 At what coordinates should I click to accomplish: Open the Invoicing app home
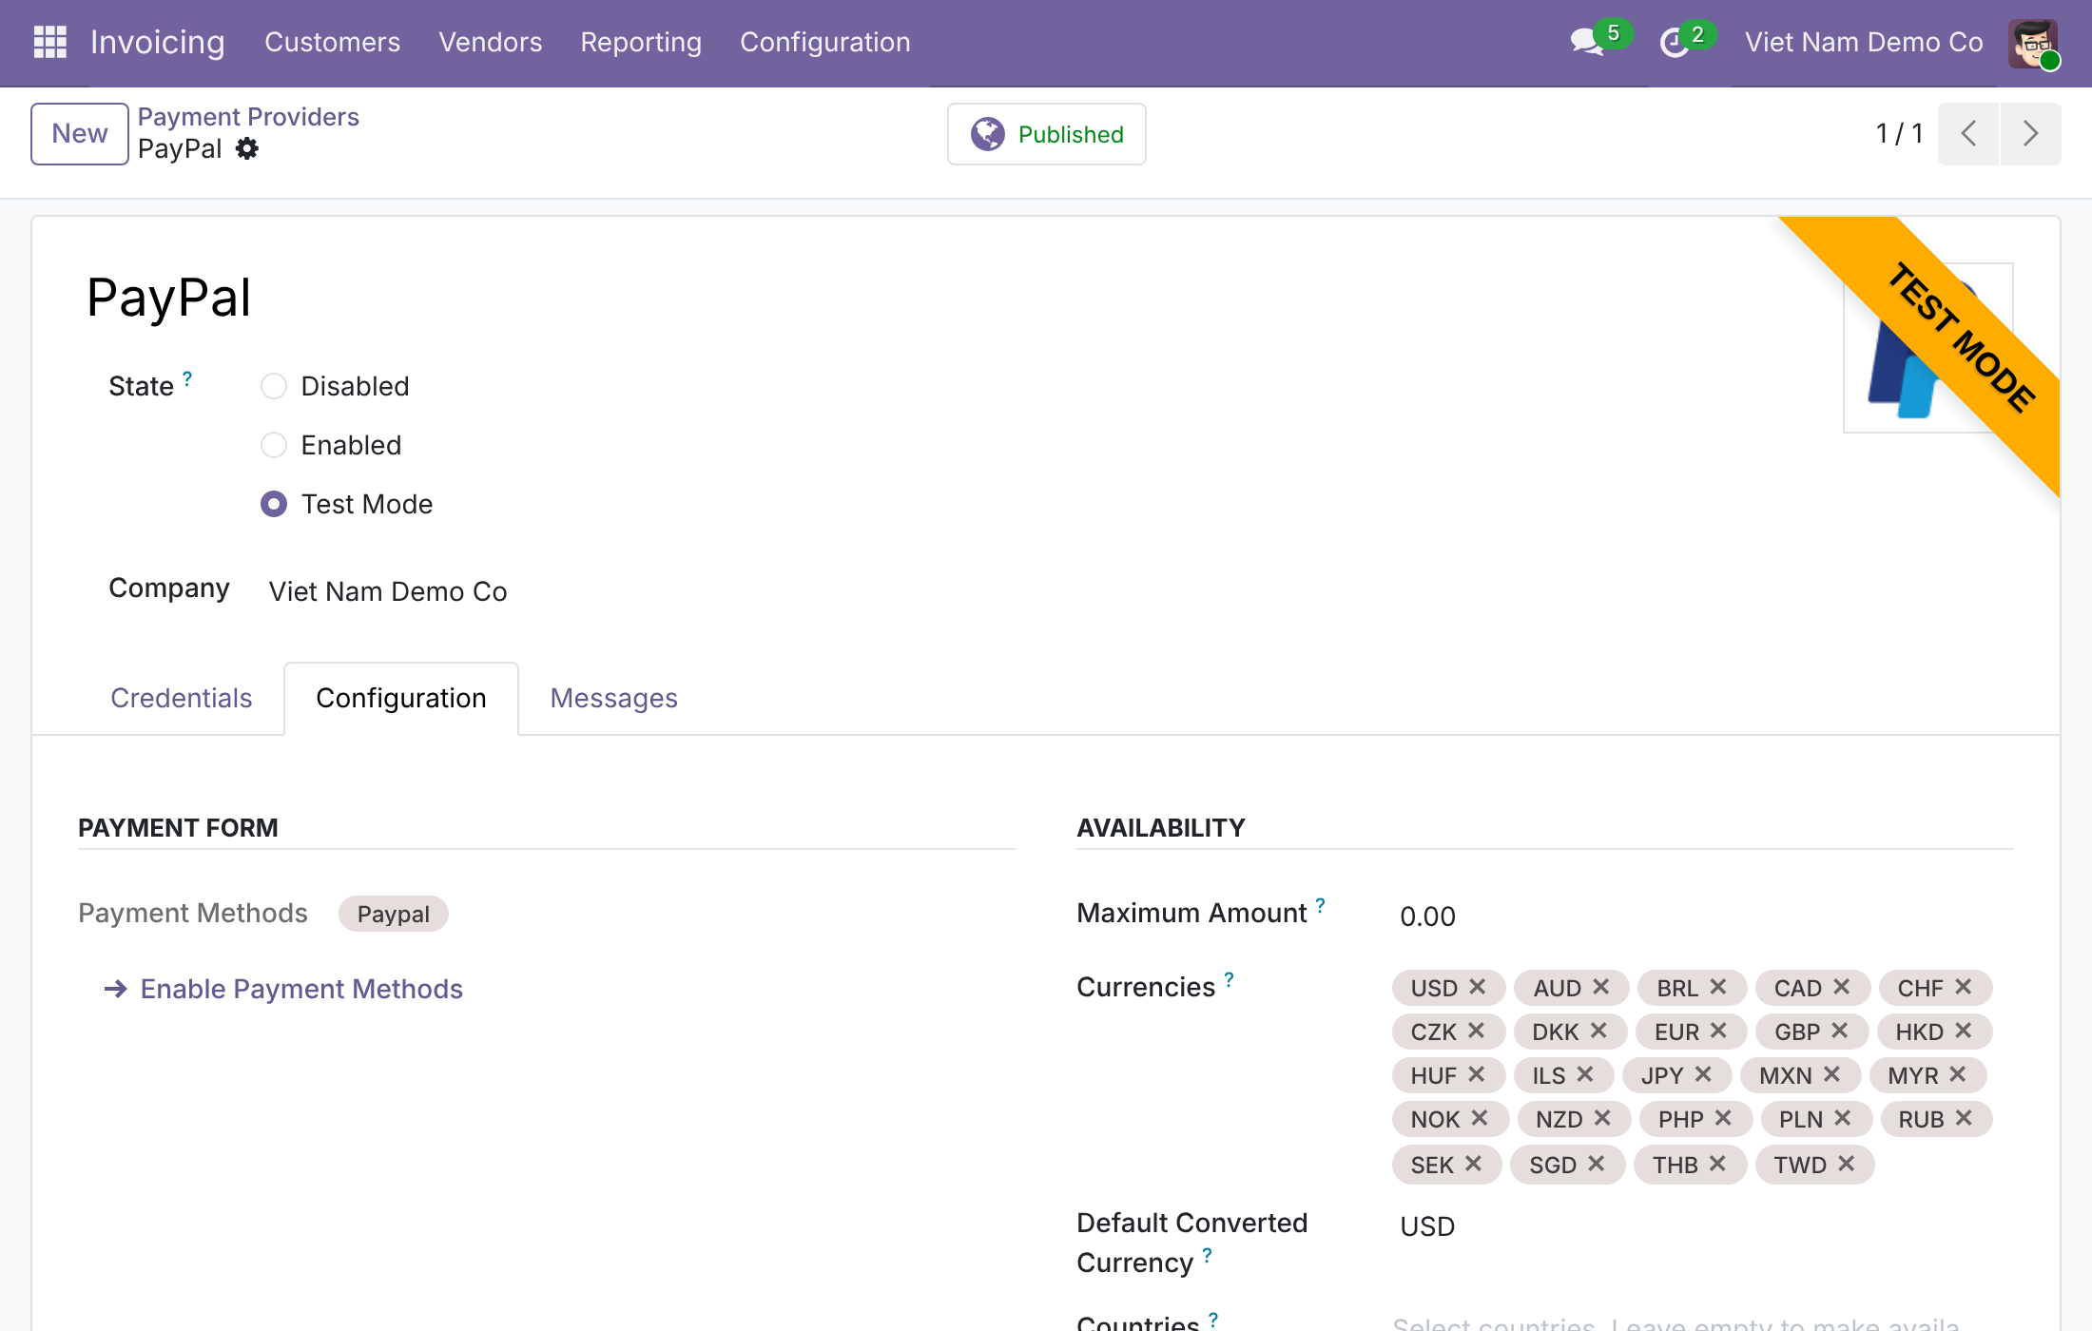coord(158,42)
